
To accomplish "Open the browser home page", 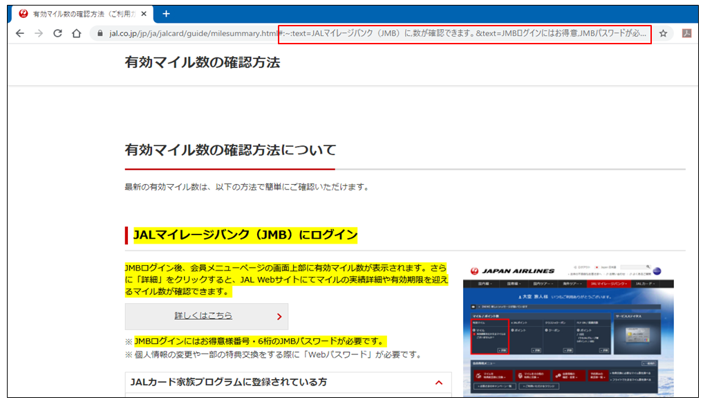I will [77, 33].
